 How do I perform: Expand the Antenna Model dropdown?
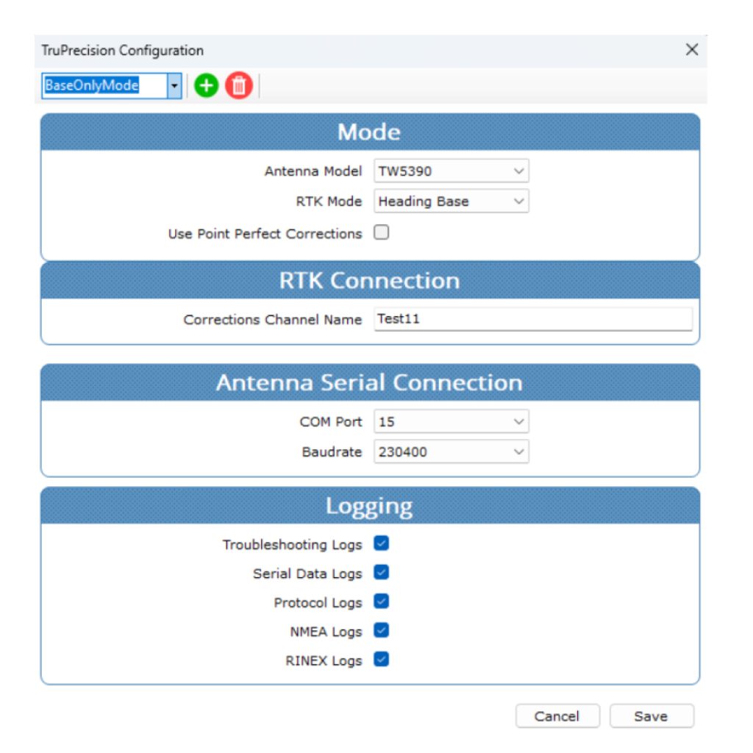(451, 171)
